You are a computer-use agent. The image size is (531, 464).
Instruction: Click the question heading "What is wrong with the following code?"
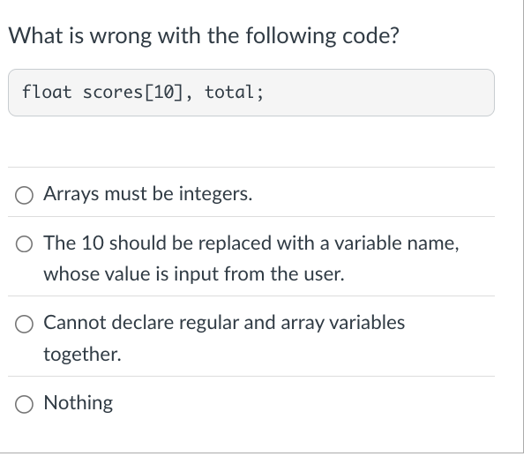click(x=204, y=36)
